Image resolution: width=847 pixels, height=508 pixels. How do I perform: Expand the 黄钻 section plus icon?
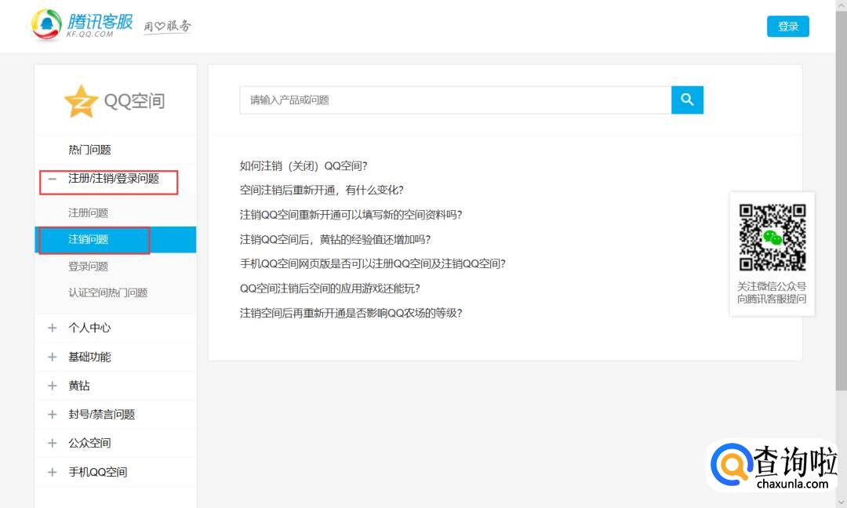click(53, 386)
